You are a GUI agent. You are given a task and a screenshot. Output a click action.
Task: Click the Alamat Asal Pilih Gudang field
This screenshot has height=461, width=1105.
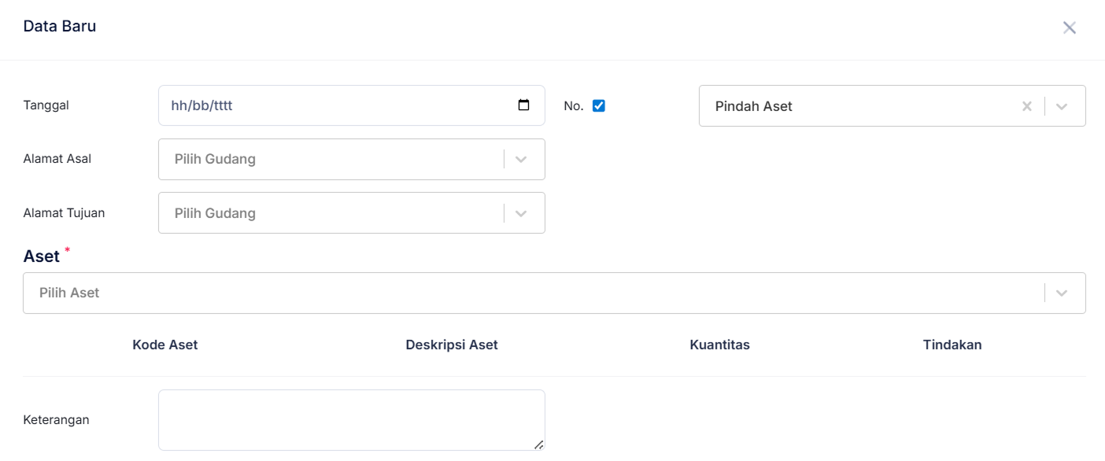331,159
